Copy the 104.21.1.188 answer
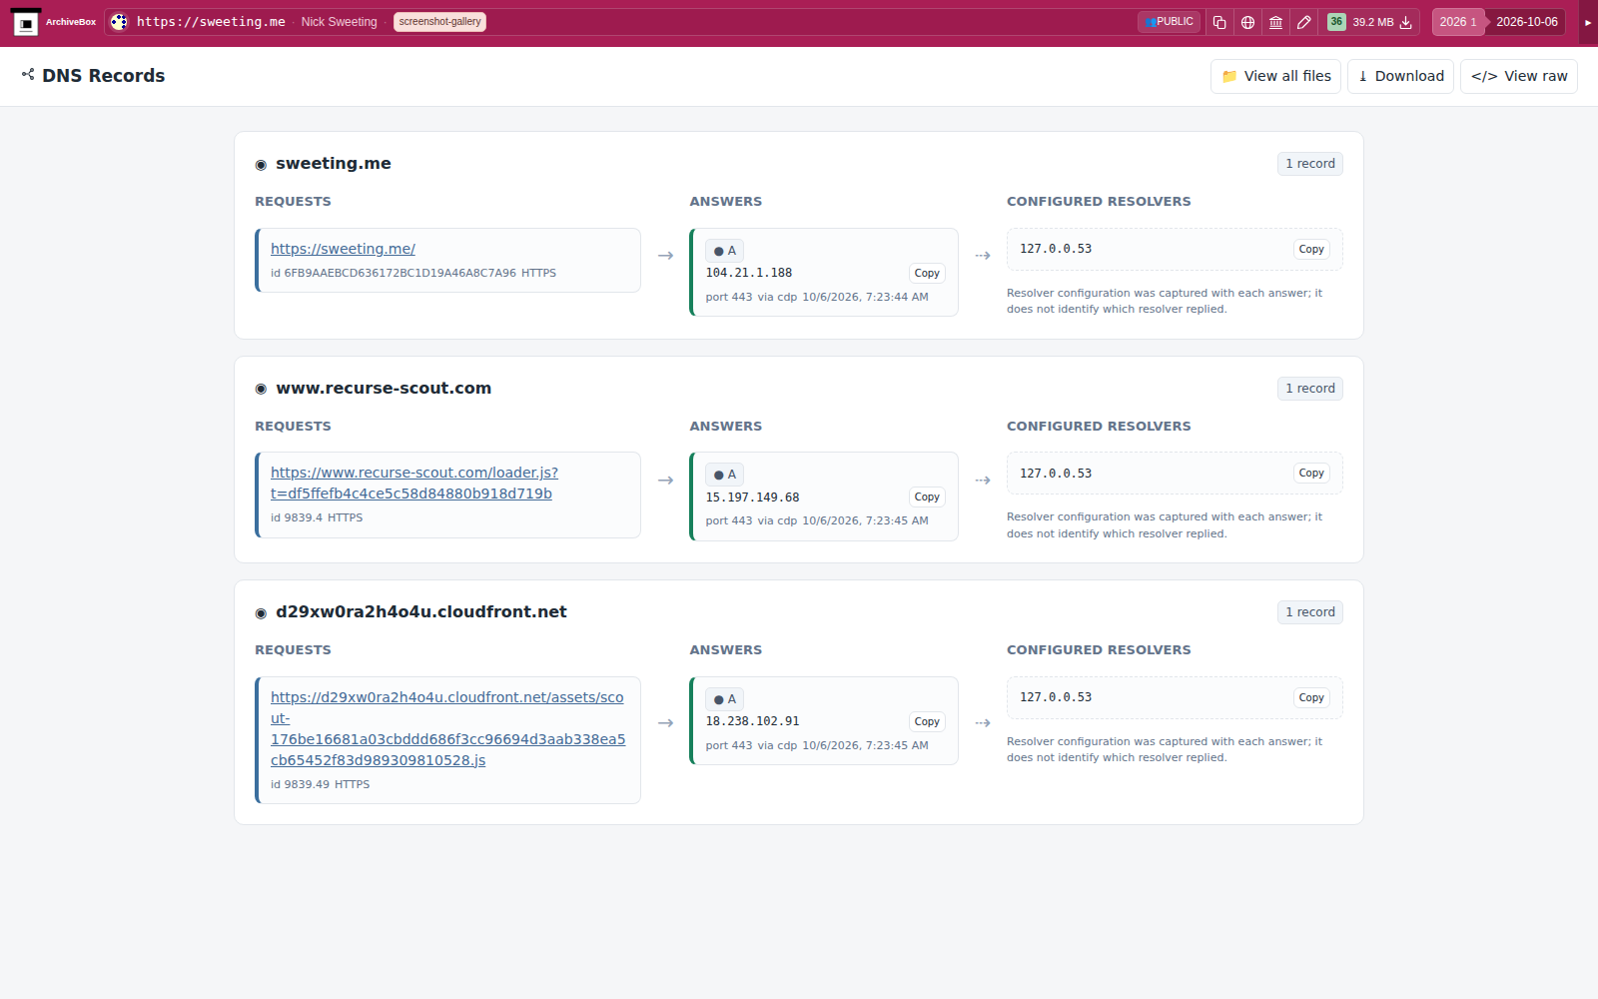Viewport: 1598px width, 999px height. [x=927, y=273]
